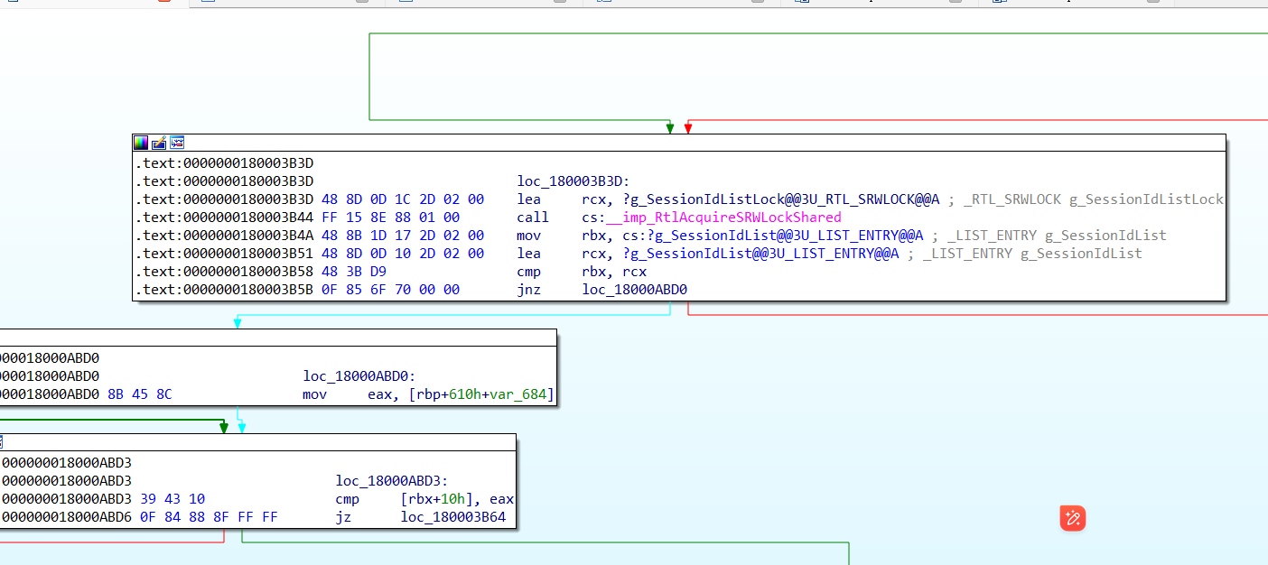Select hex bytes 8B 45 8C
This screenshot has width=1268, height=565.
pyautogui.click(x=140, y=394)
